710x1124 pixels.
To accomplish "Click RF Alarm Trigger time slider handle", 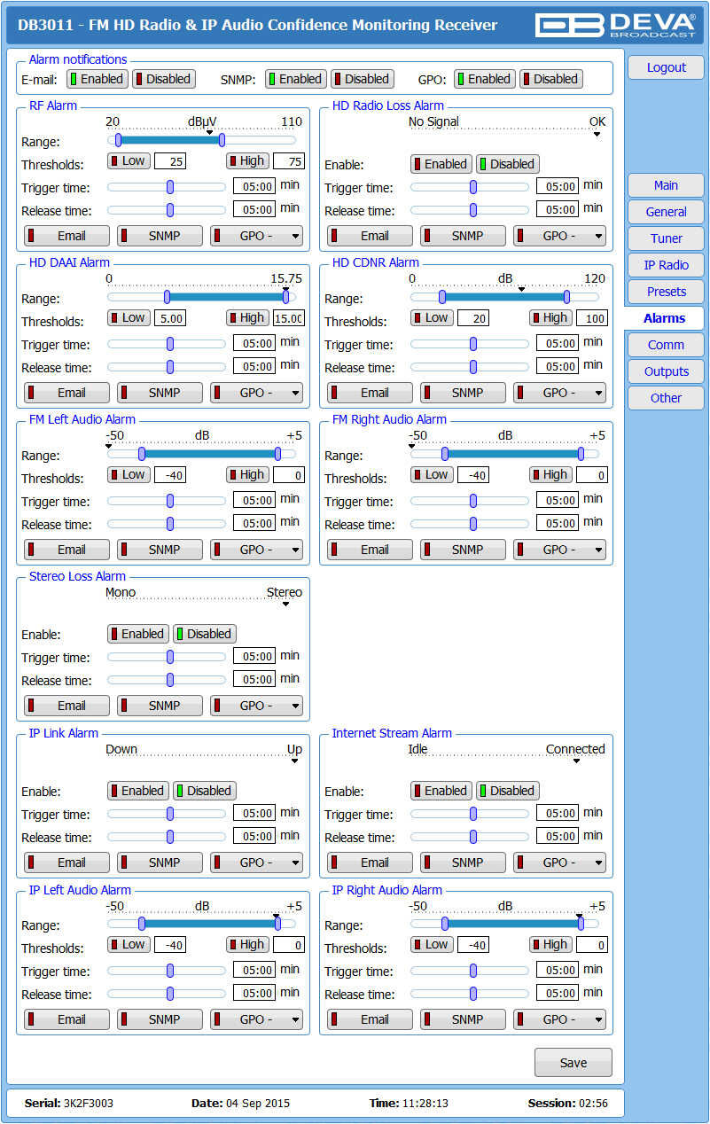I will pyautogui.click(x=170, y=187).
